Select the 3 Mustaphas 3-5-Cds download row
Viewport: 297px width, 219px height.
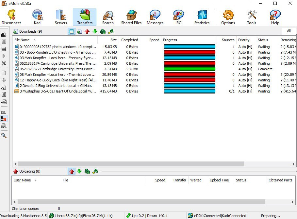pyautogui.click(x=154, y=91)
